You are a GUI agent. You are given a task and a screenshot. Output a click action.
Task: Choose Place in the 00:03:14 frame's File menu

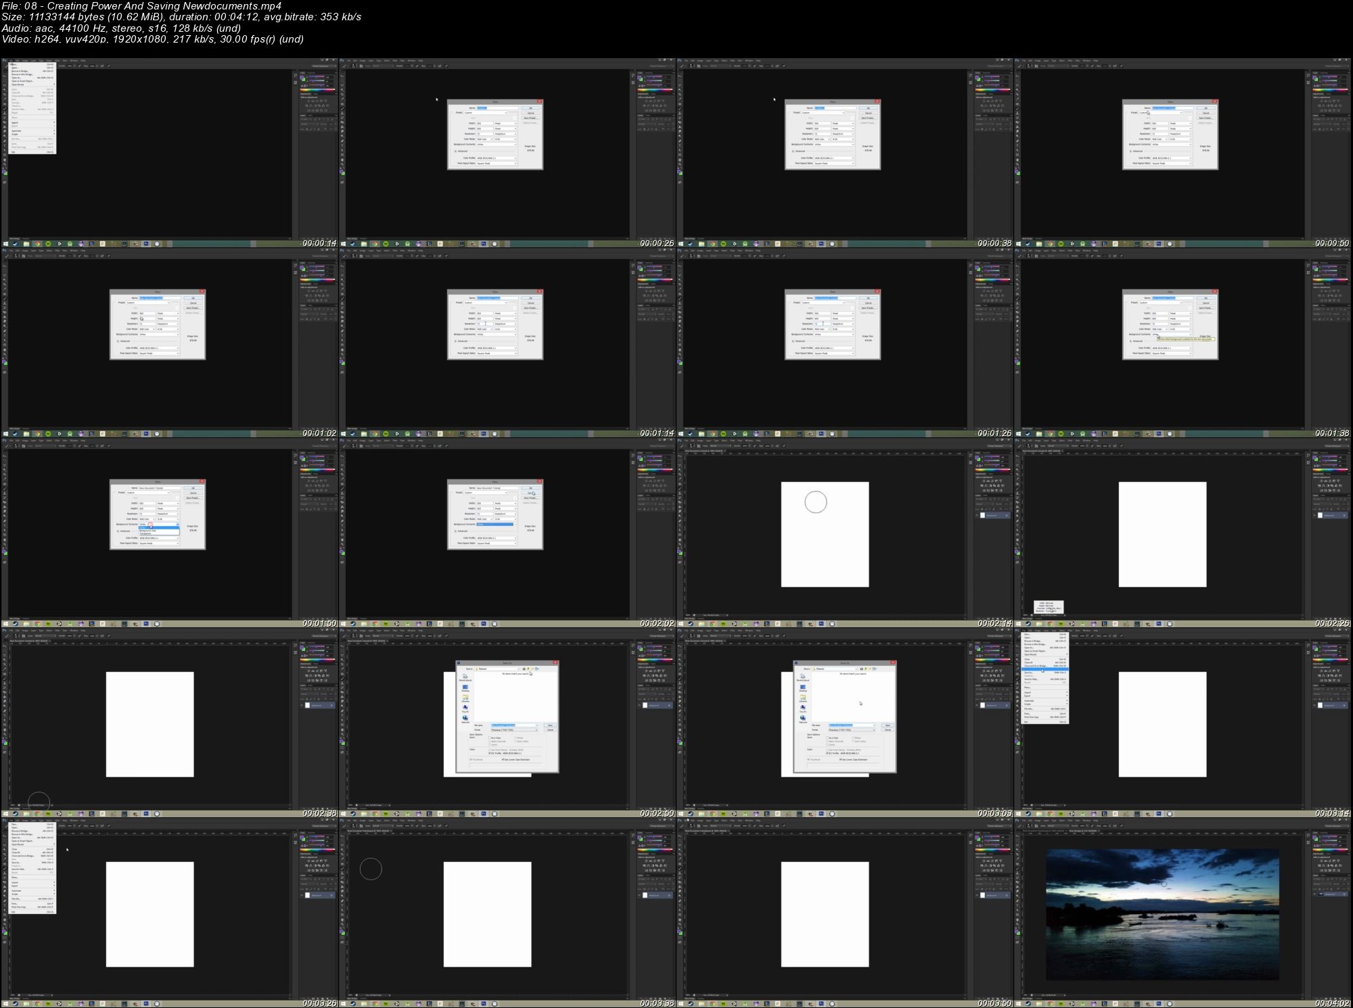coord(1045,688)
